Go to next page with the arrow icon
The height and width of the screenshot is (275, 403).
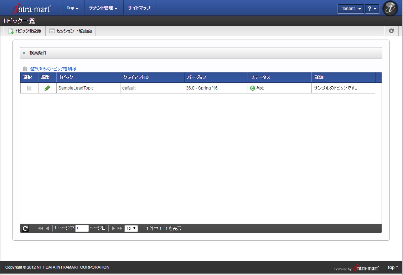[x=113, y=228]
